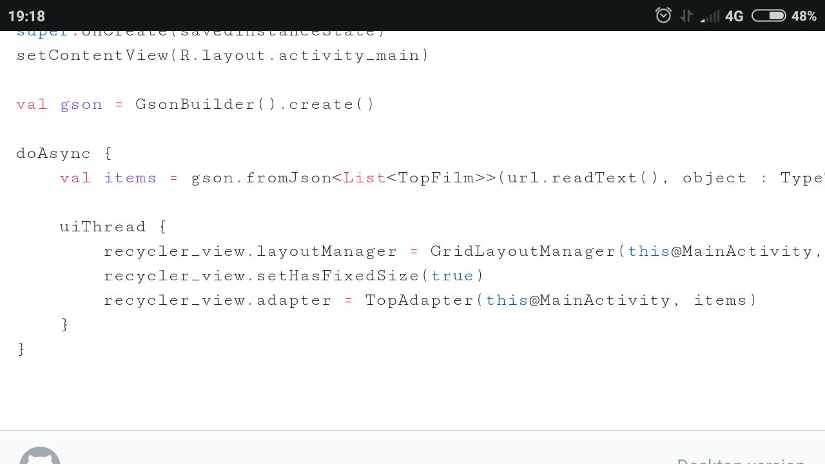Tap the setContentView(R.layout.activity_main) line
Viewport: 825px width, 464px height.
coord(222,55)
